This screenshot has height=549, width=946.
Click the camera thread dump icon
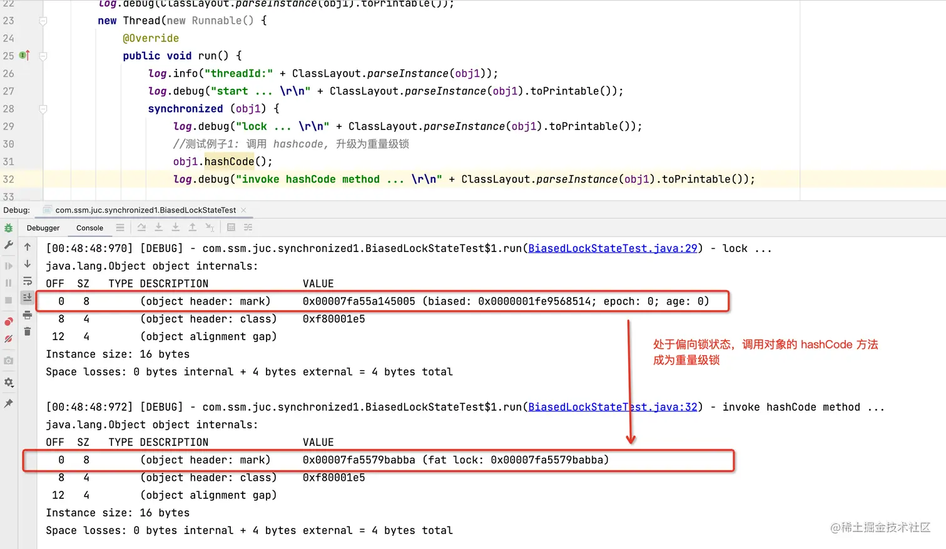(x=9, y=361)
